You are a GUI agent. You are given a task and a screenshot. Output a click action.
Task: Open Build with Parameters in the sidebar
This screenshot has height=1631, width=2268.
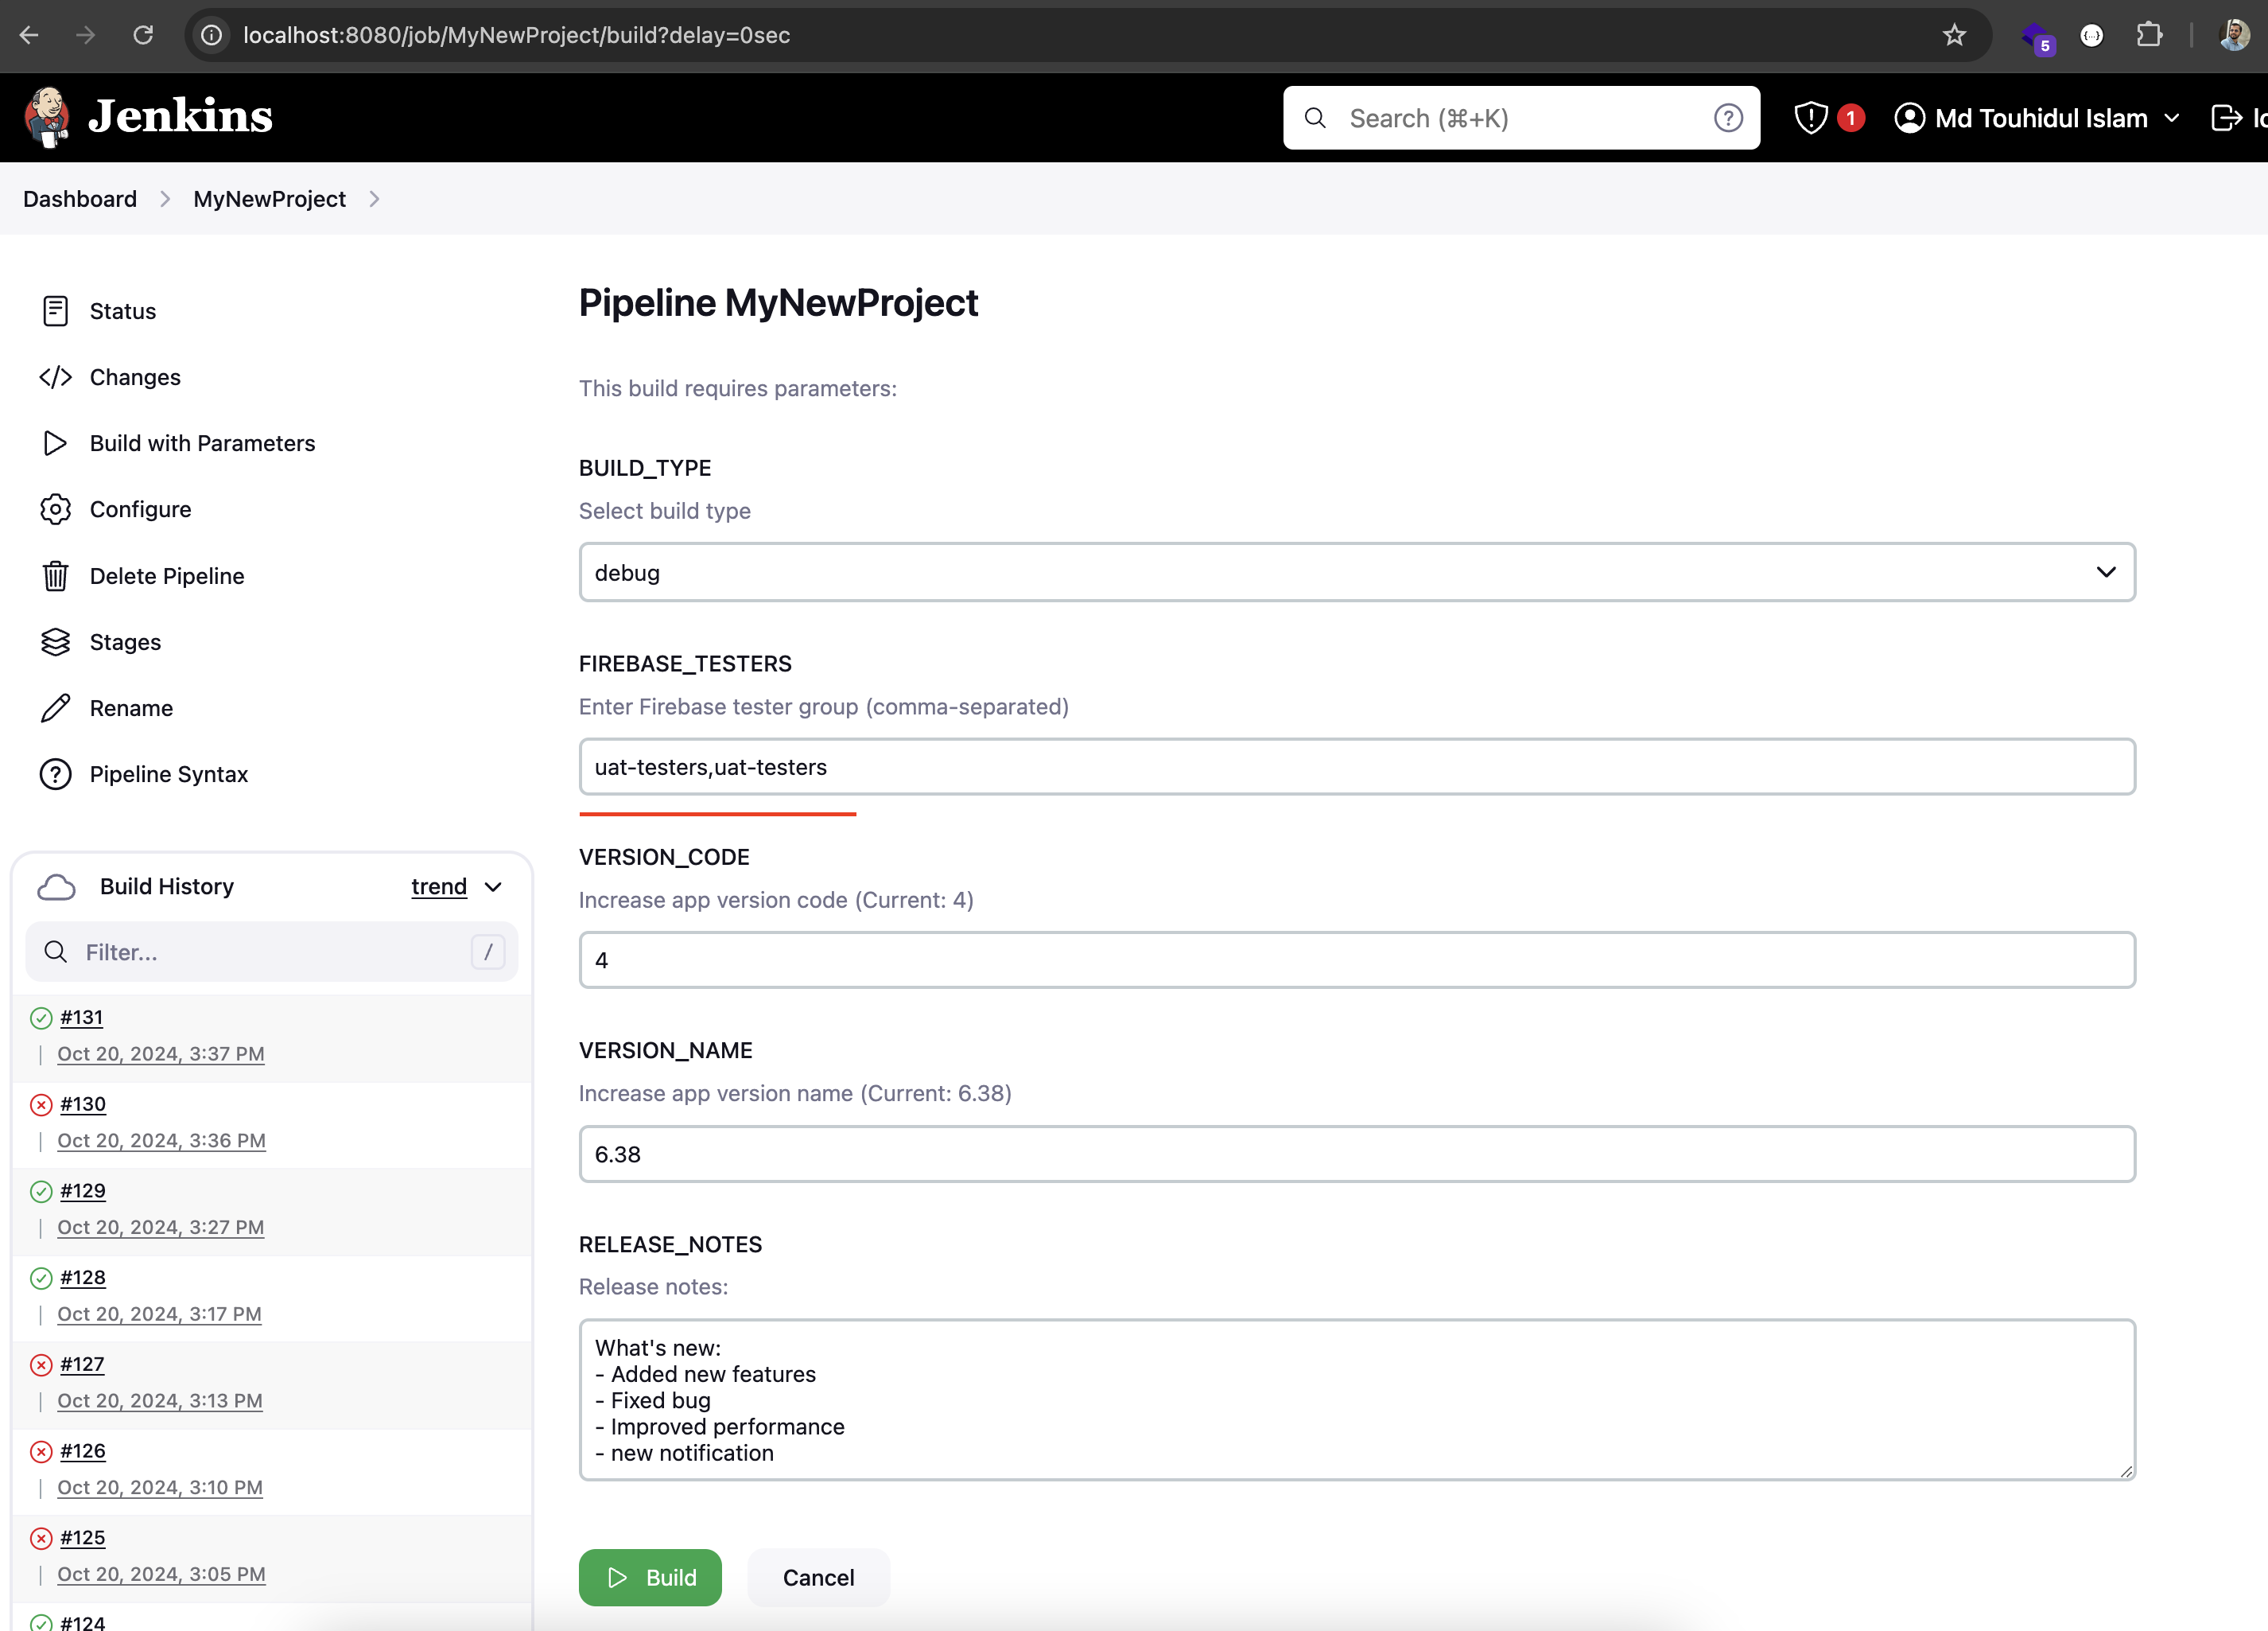(x=201, y=443)
